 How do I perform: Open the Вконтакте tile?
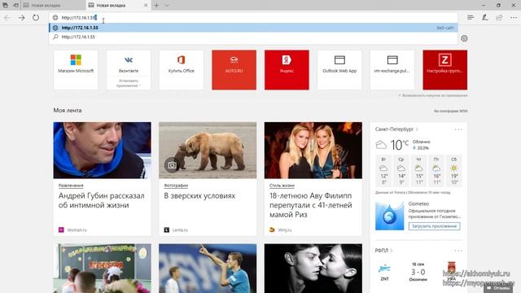click(x=129, y=63)
